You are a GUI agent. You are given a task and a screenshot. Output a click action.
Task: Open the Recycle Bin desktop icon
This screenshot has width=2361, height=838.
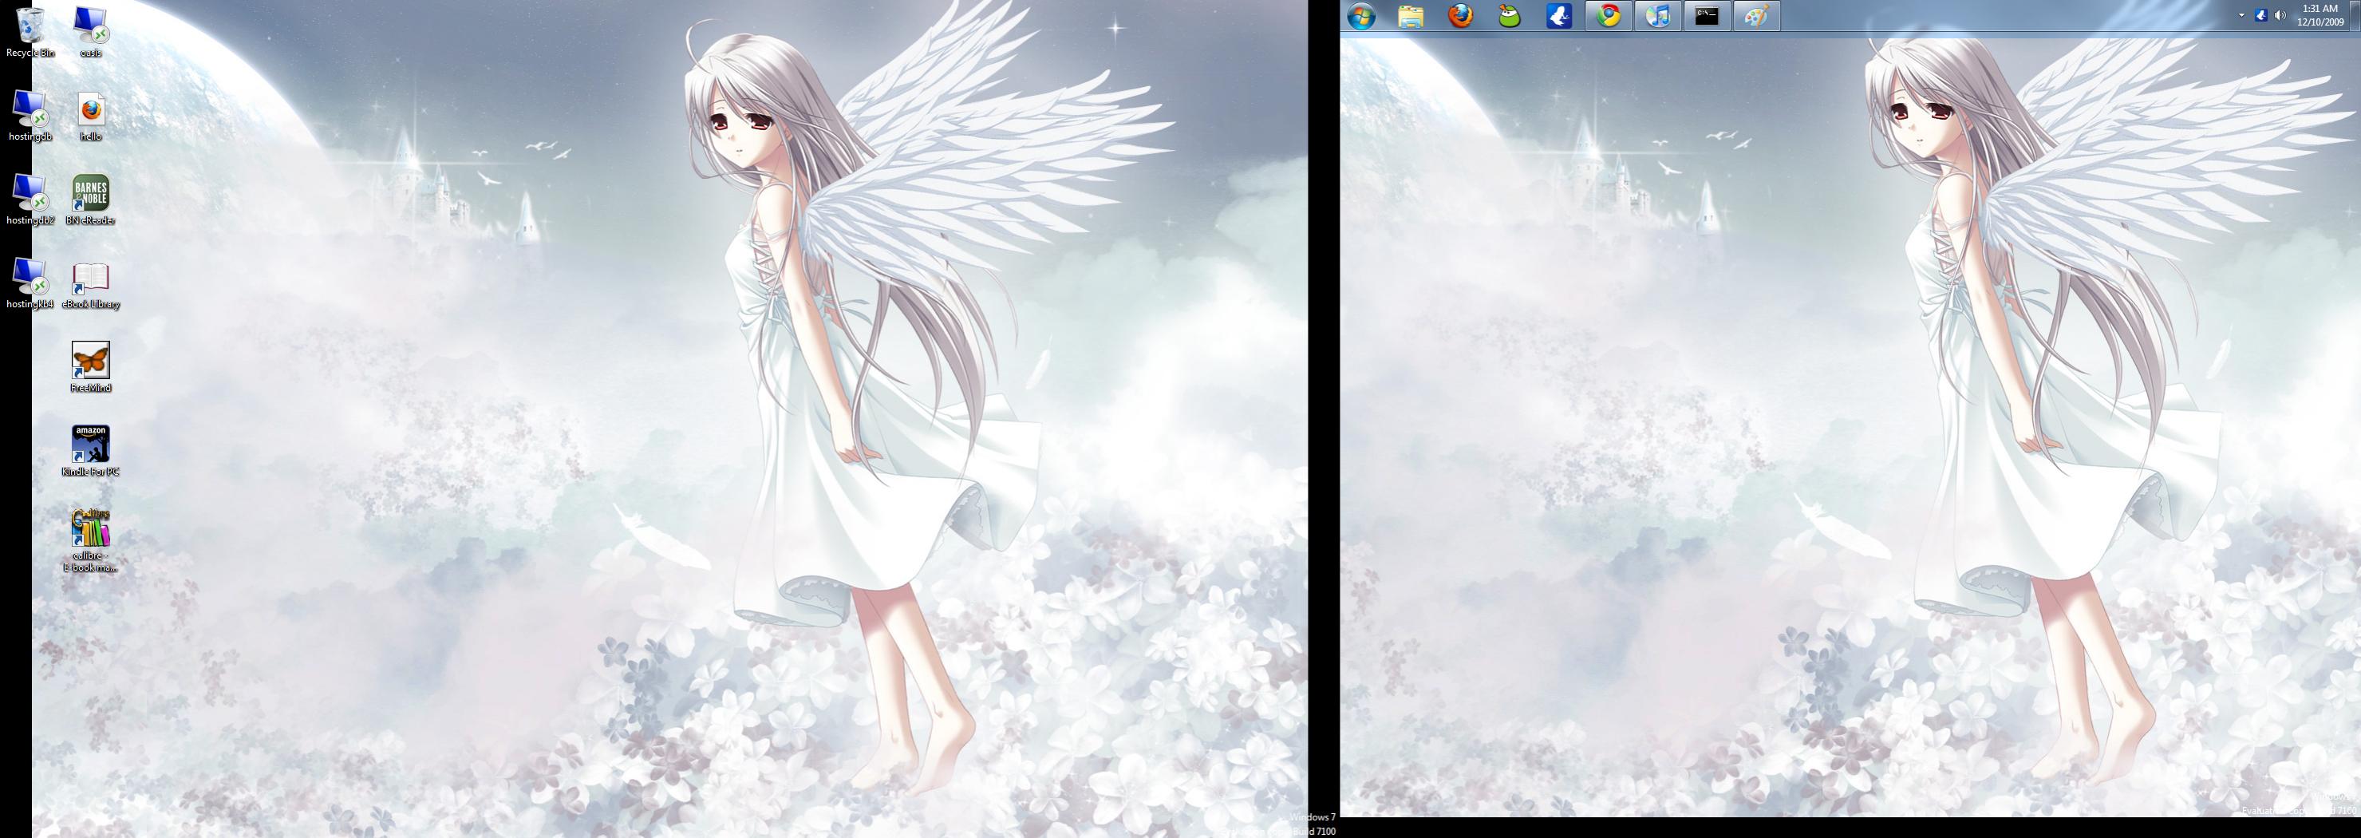point(30,32)
